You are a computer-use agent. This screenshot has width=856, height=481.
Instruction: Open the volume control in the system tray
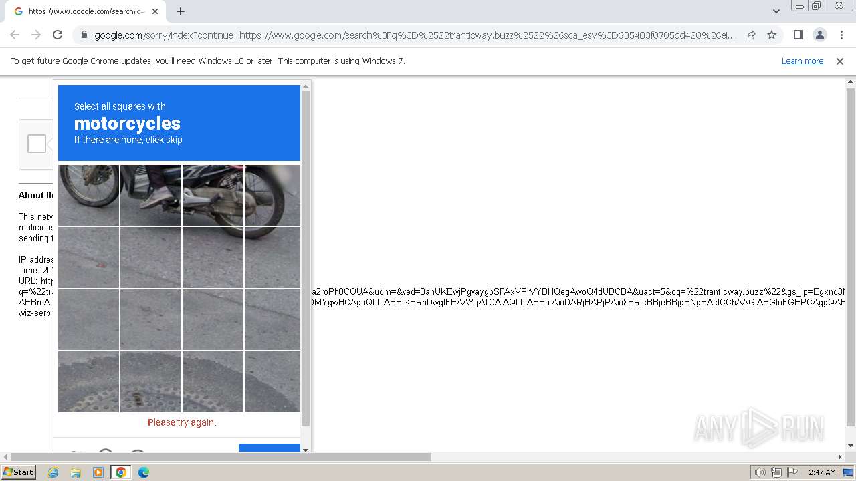pos(760,472)
